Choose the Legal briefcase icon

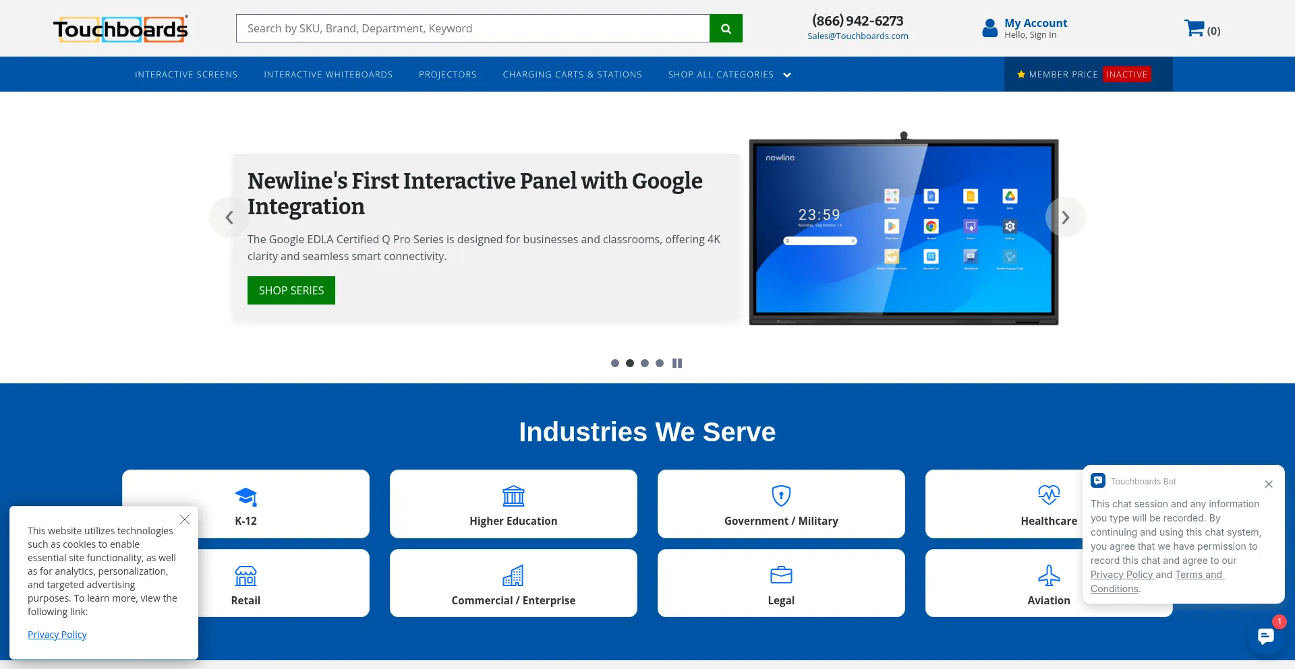pos(781,575)
